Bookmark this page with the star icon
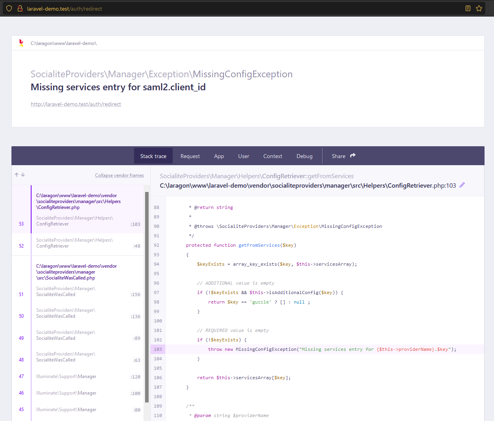The height and width of the screenshot is (421, 494). [479, 8]
